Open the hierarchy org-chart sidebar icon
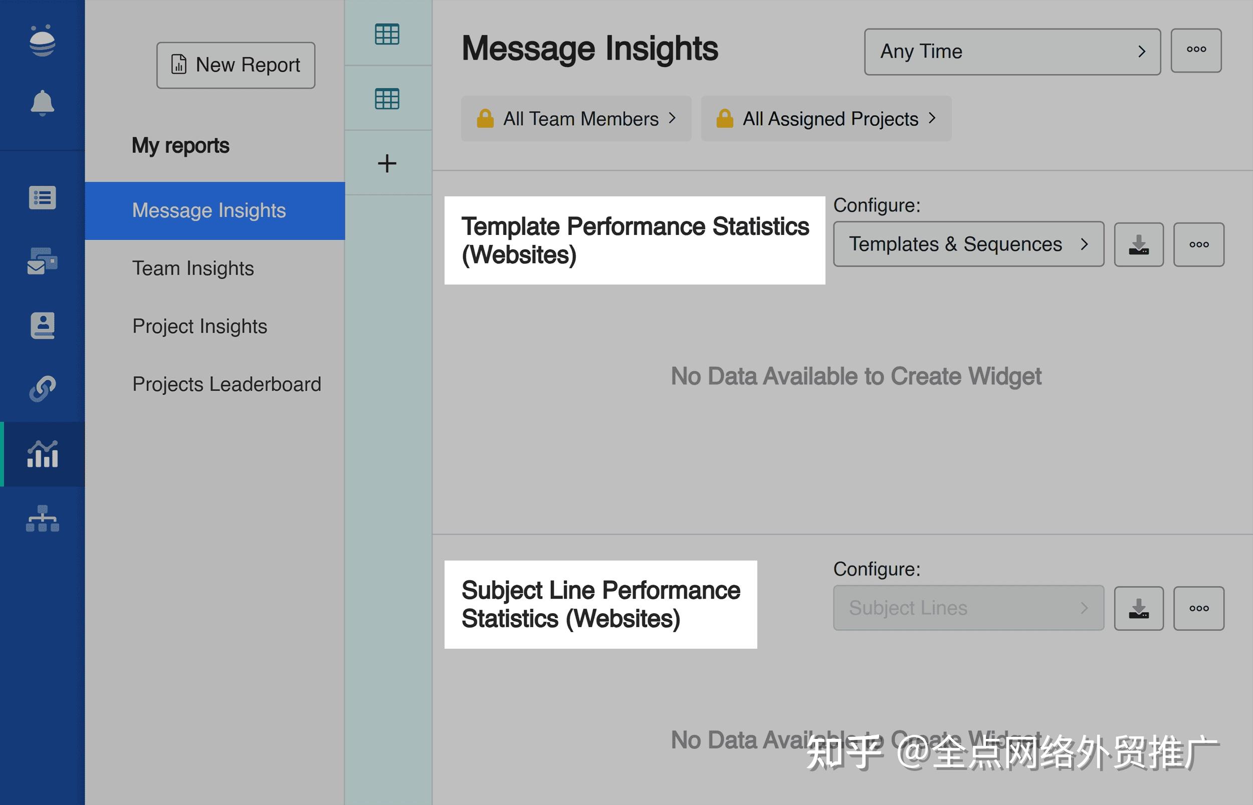Screen dimensions: 1253x805 43,518
